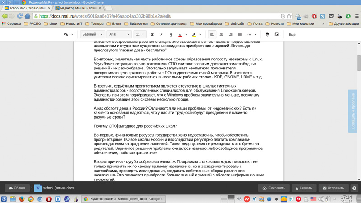Apply yellow text highlight color
This screenshot has height=203, width=361.
click(194, 35)
